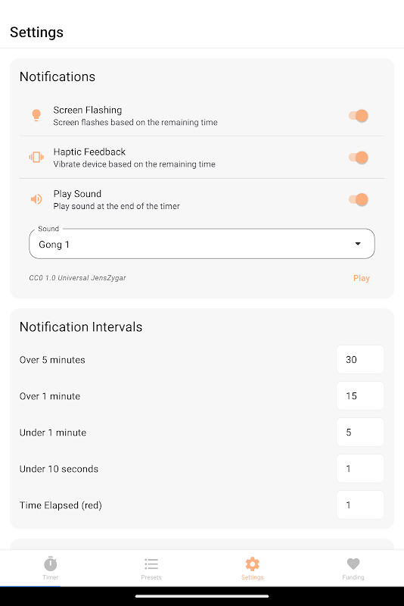
Task: Disable the Screen Flashing switch
Action: pos(358,116)
